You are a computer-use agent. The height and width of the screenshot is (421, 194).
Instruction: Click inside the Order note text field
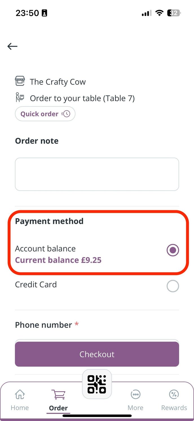pyautogui.click(x=97, y=174)
